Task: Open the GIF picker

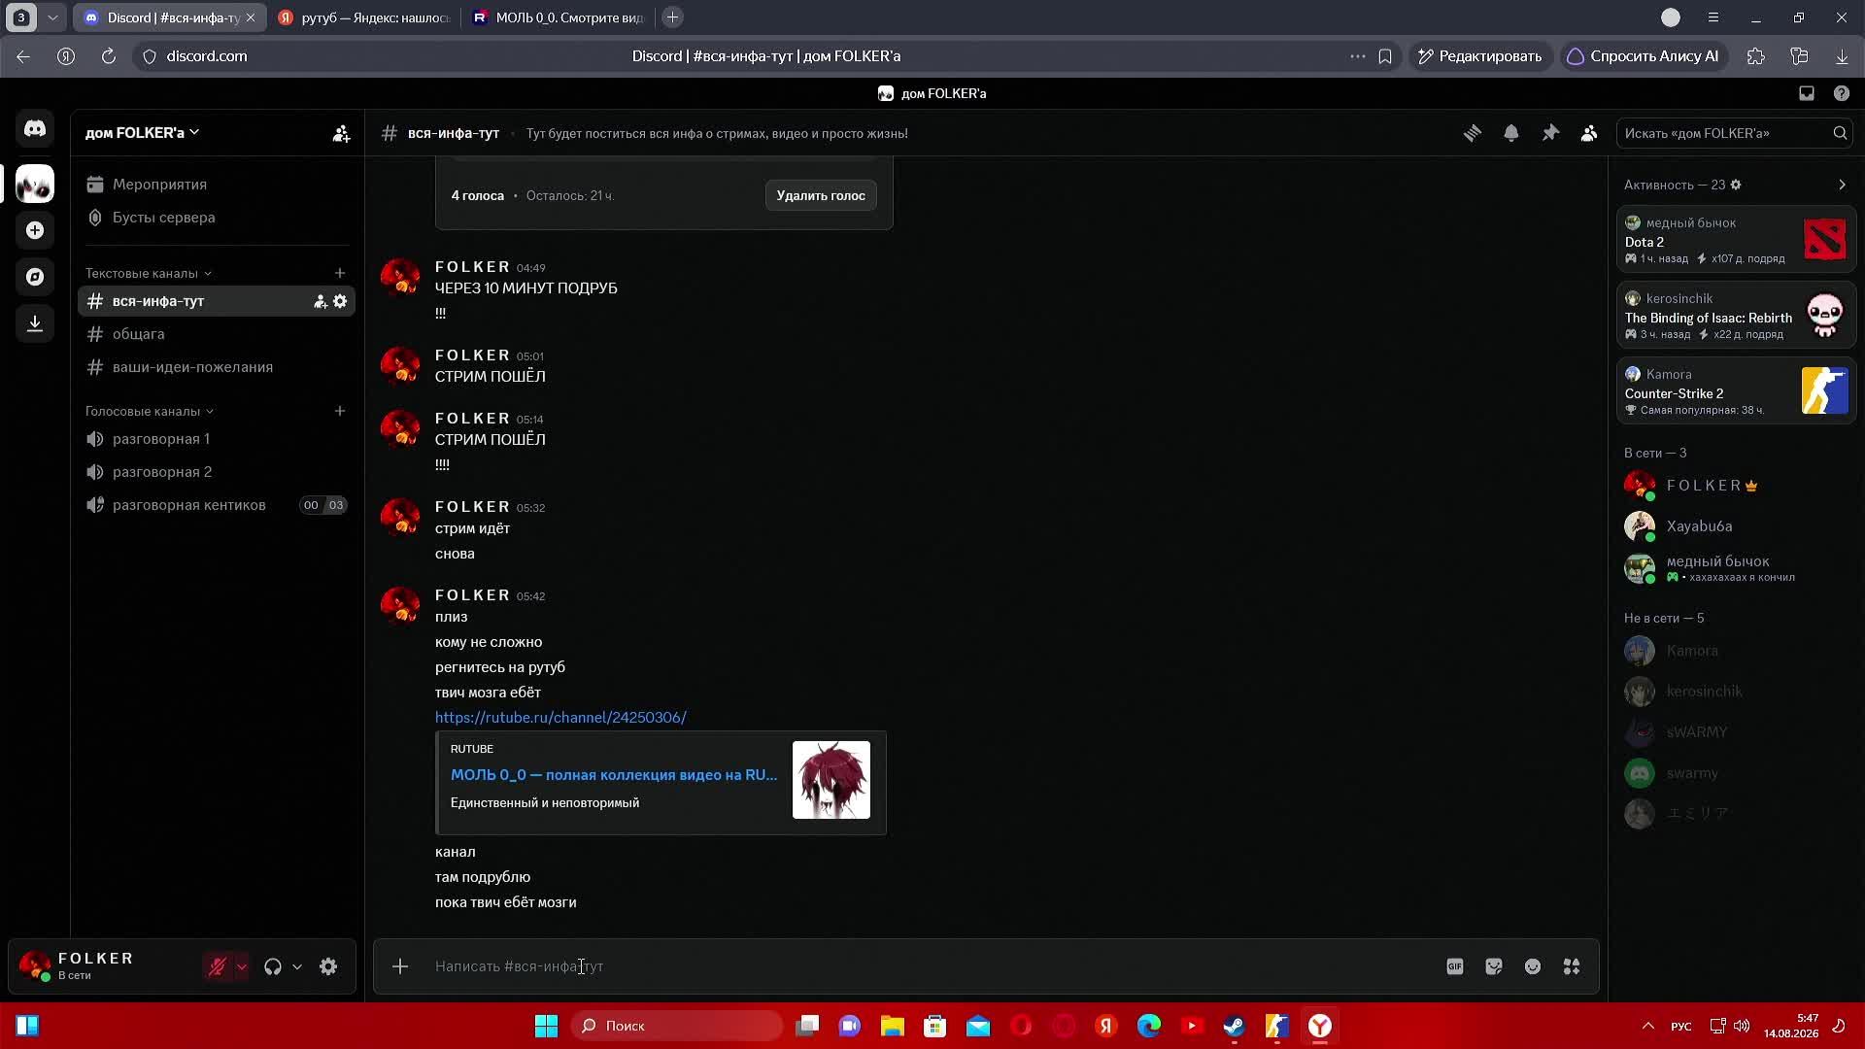Action: pos(1455,966)
